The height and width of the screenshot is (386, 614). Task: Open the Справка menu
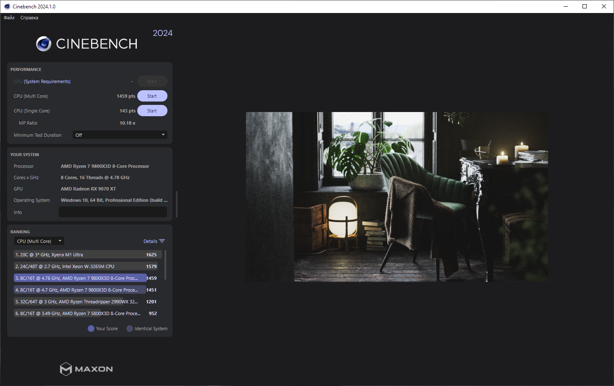(29, 18)
